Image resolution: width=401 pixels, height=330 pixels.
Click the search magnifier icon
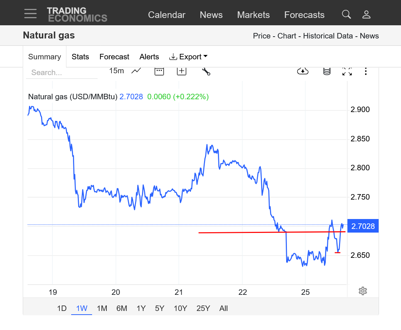(x=346, y=14)
